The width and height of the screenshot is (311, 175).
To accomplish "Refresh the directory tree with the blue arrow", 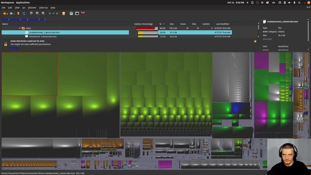I will point(24,14).
